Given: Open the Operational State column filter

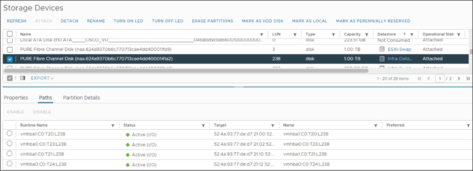Looking at the screenshot, I should tap(459, 35).
